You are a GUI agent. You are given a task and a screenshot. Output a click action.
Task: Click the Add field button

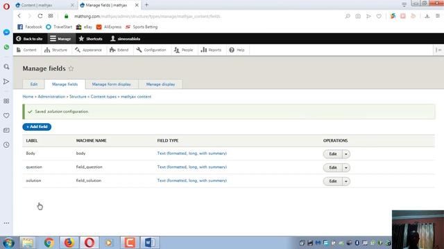[x=37, y=127]
